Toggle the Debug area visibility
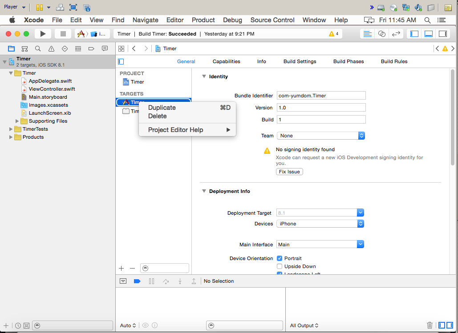The image size is (458, 333). 429,34
